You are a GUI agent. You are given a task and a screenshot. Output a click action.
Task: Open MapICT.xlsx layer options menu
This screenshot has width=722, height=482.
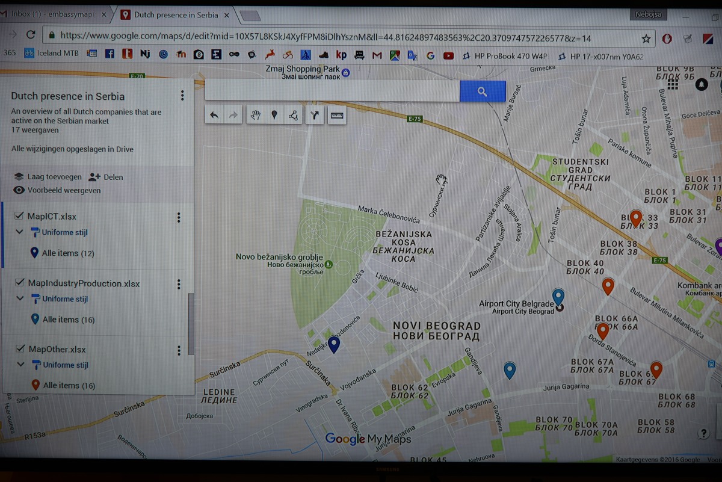pyautogui.click(x=179, y=217)
